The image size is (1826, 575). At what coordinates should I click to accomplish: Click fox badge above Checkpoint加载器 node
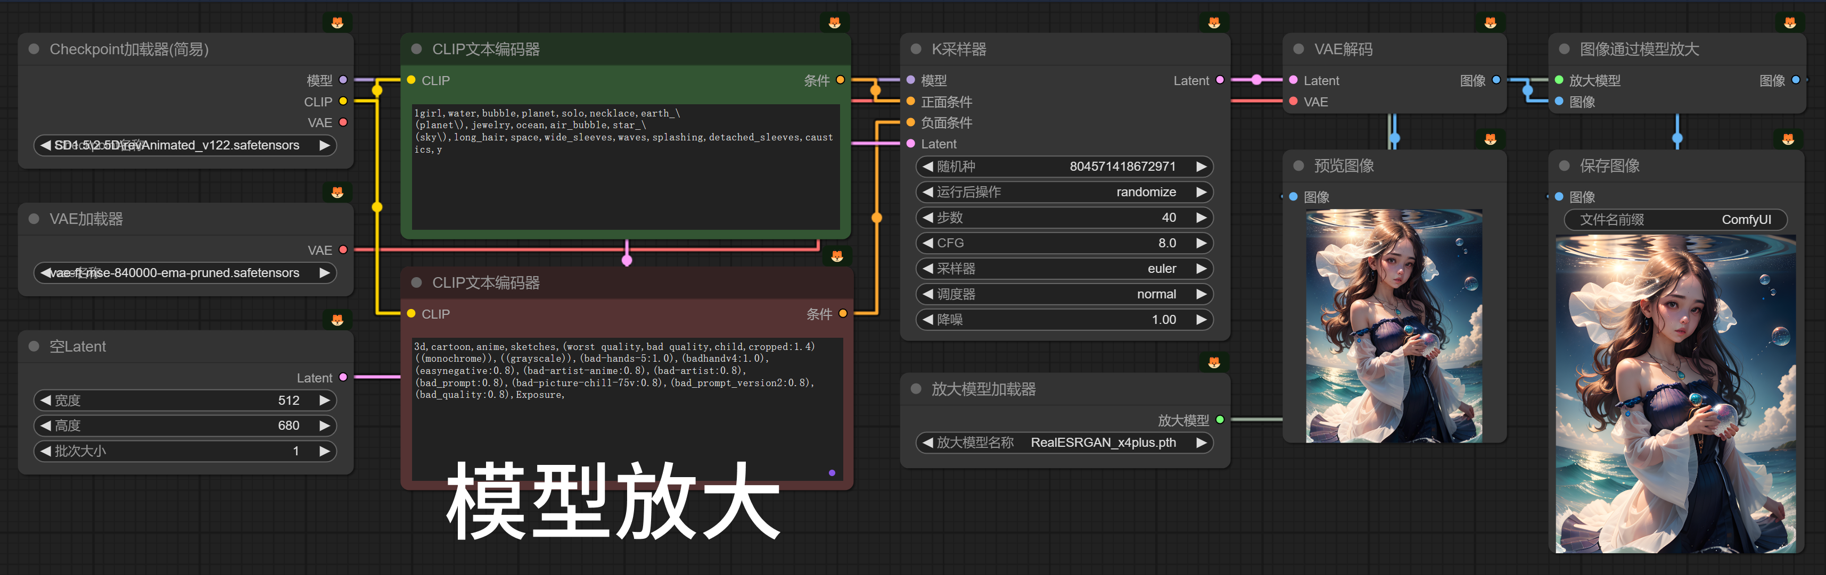tap(338, 23)
